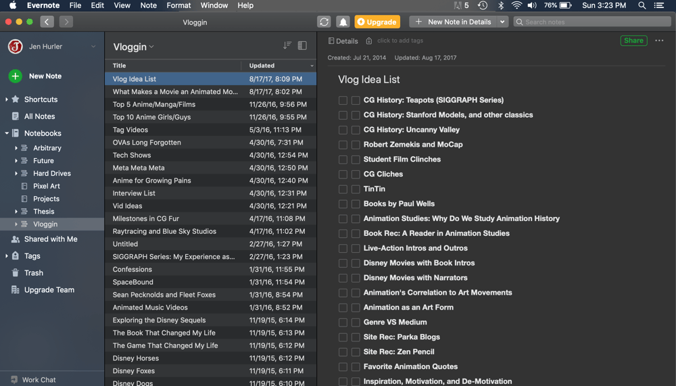Click the green New Note plus icon
Viewport: 676px width, 386px height.
[15, 76]
